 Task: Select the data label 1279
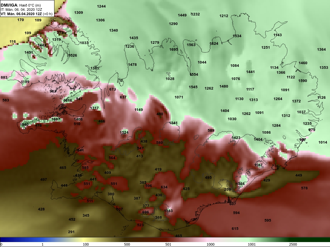[x=155, y=42]
